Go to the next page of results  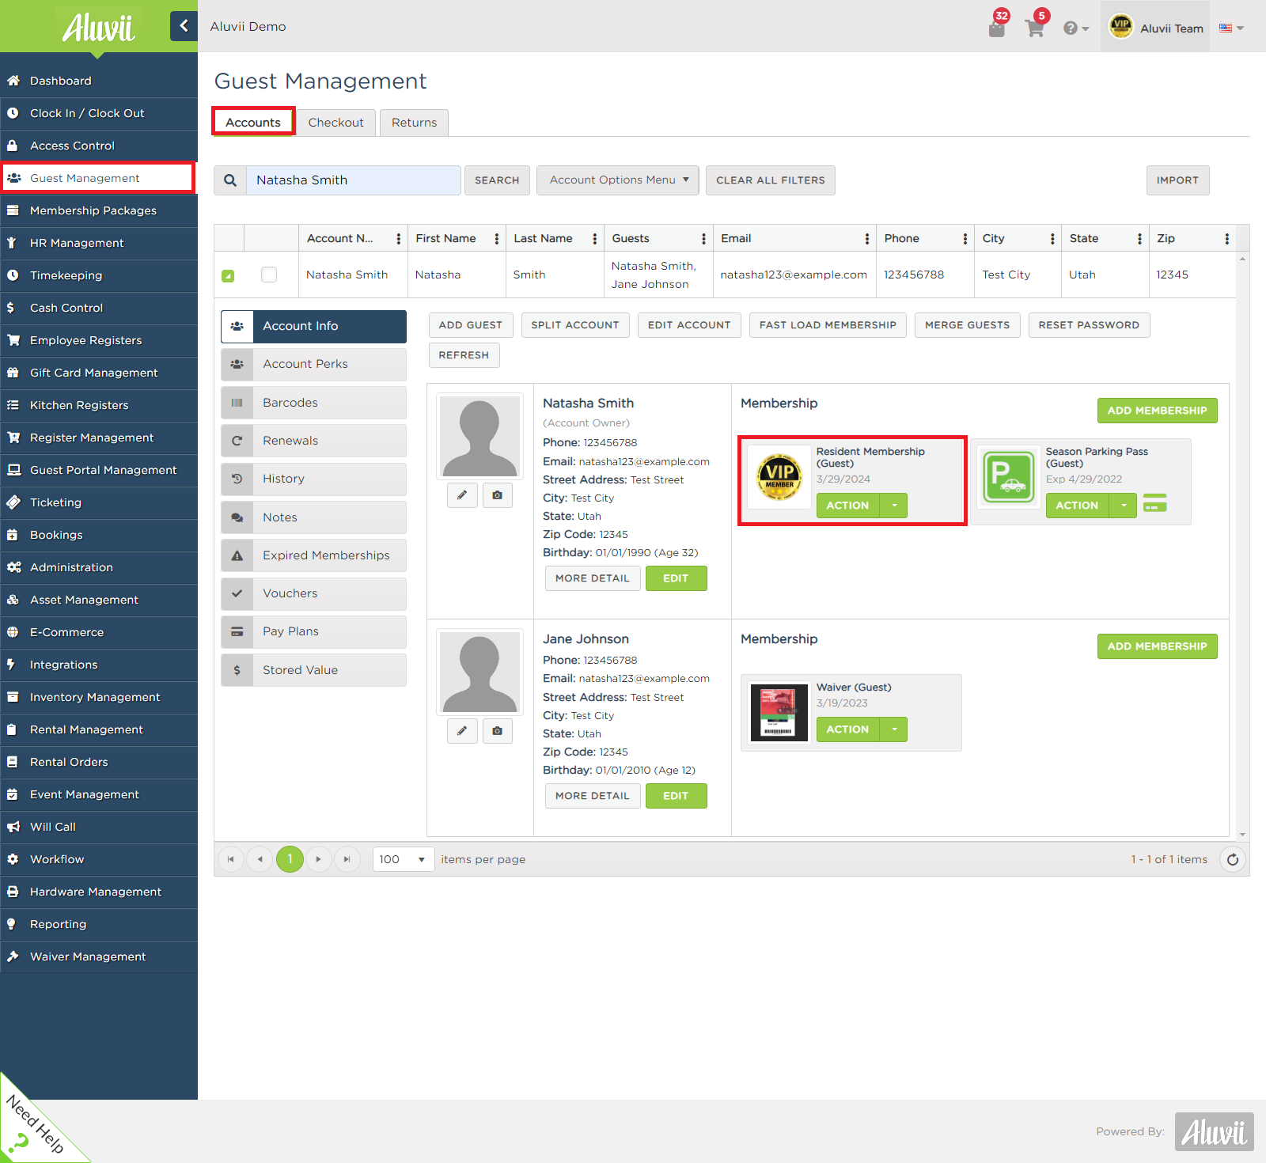click(318, 859)
